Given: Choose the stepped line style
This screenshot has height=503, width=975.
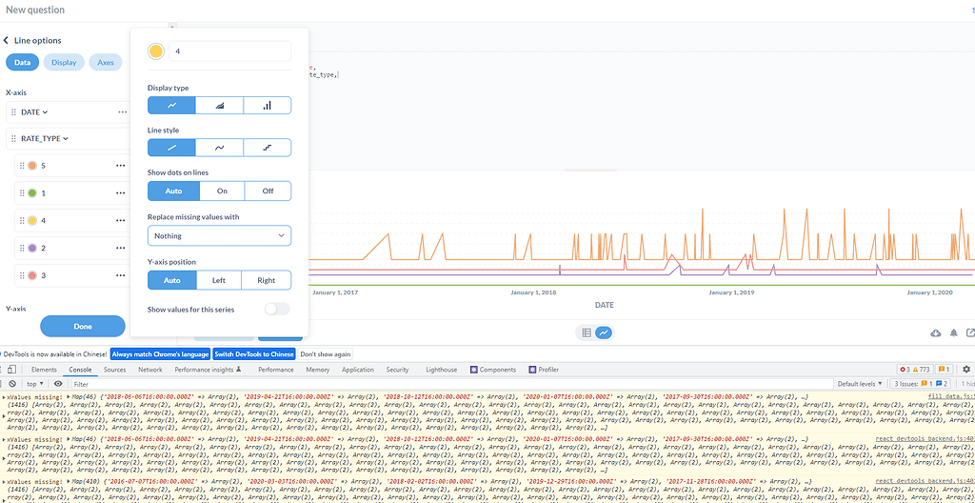Looking at the screenshot, I should (267, 148).
